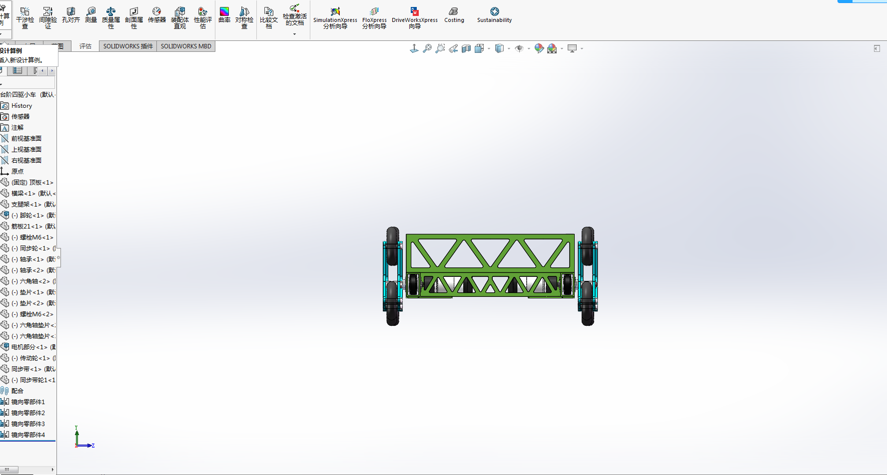This screenshot has height=475, width=887.
Task: Click the Previous View icon
Action: (453, 48)
